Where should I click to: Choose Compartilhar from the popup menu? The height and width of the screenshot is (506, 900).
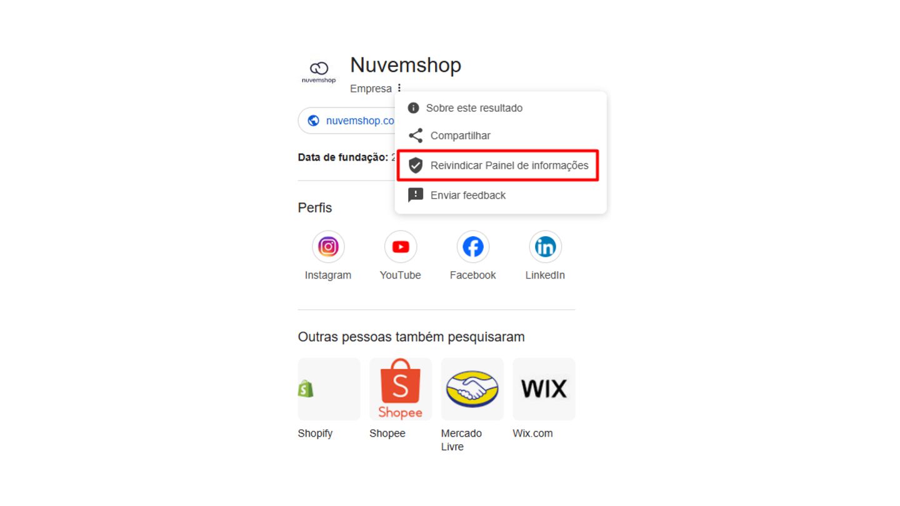point(501,136)
